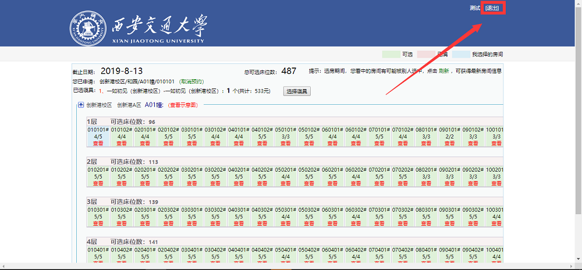Screen dimensions: 582x270
Task: Select room label 090202#
Action: click(473, 170)
